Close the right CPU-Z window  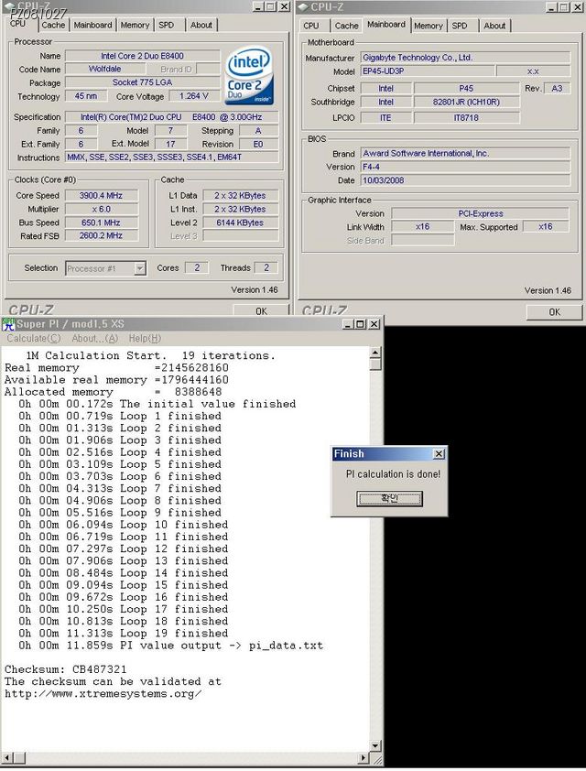coord(578,7)
